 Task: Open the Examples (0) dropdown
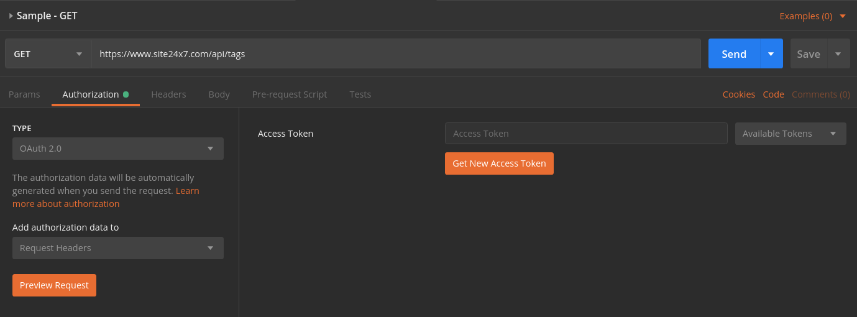coord(812,16)
